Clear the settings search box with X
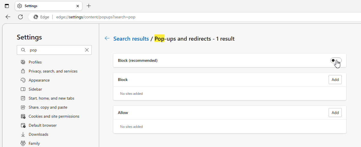The width and height of the screenshot is (361, 147). pos(87,50)
